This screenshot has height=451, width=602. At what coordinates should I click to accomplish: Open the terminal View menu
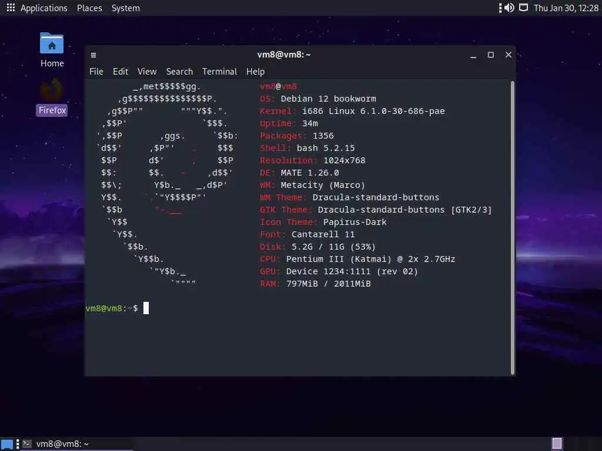click(x=147, y=72)
